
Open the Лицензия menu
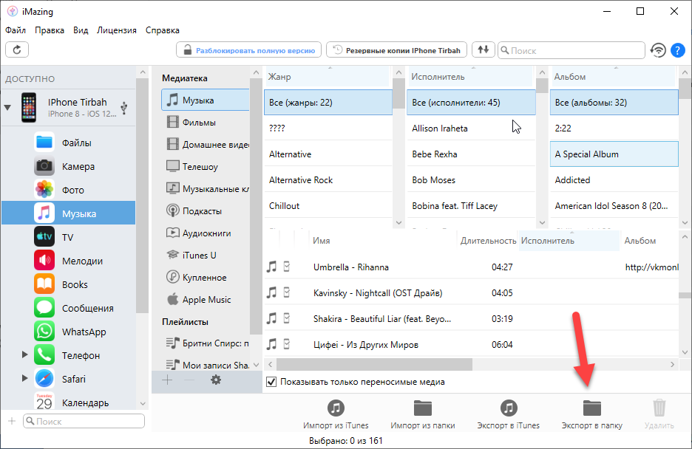pyautogui.click(x=116, y=30)
